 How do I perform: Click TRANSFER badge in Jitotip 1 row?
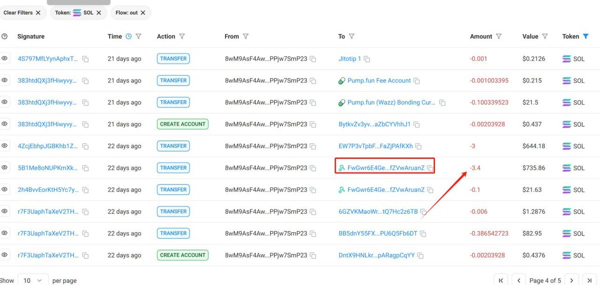(173, 58)
